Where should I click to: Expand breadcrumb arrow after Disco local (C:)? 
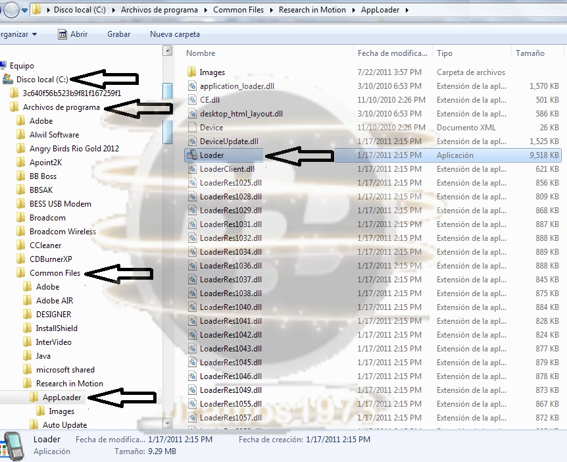point(113,10)
